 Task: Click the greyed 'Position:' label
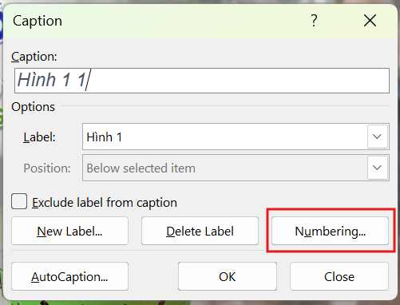coord(47,168)
